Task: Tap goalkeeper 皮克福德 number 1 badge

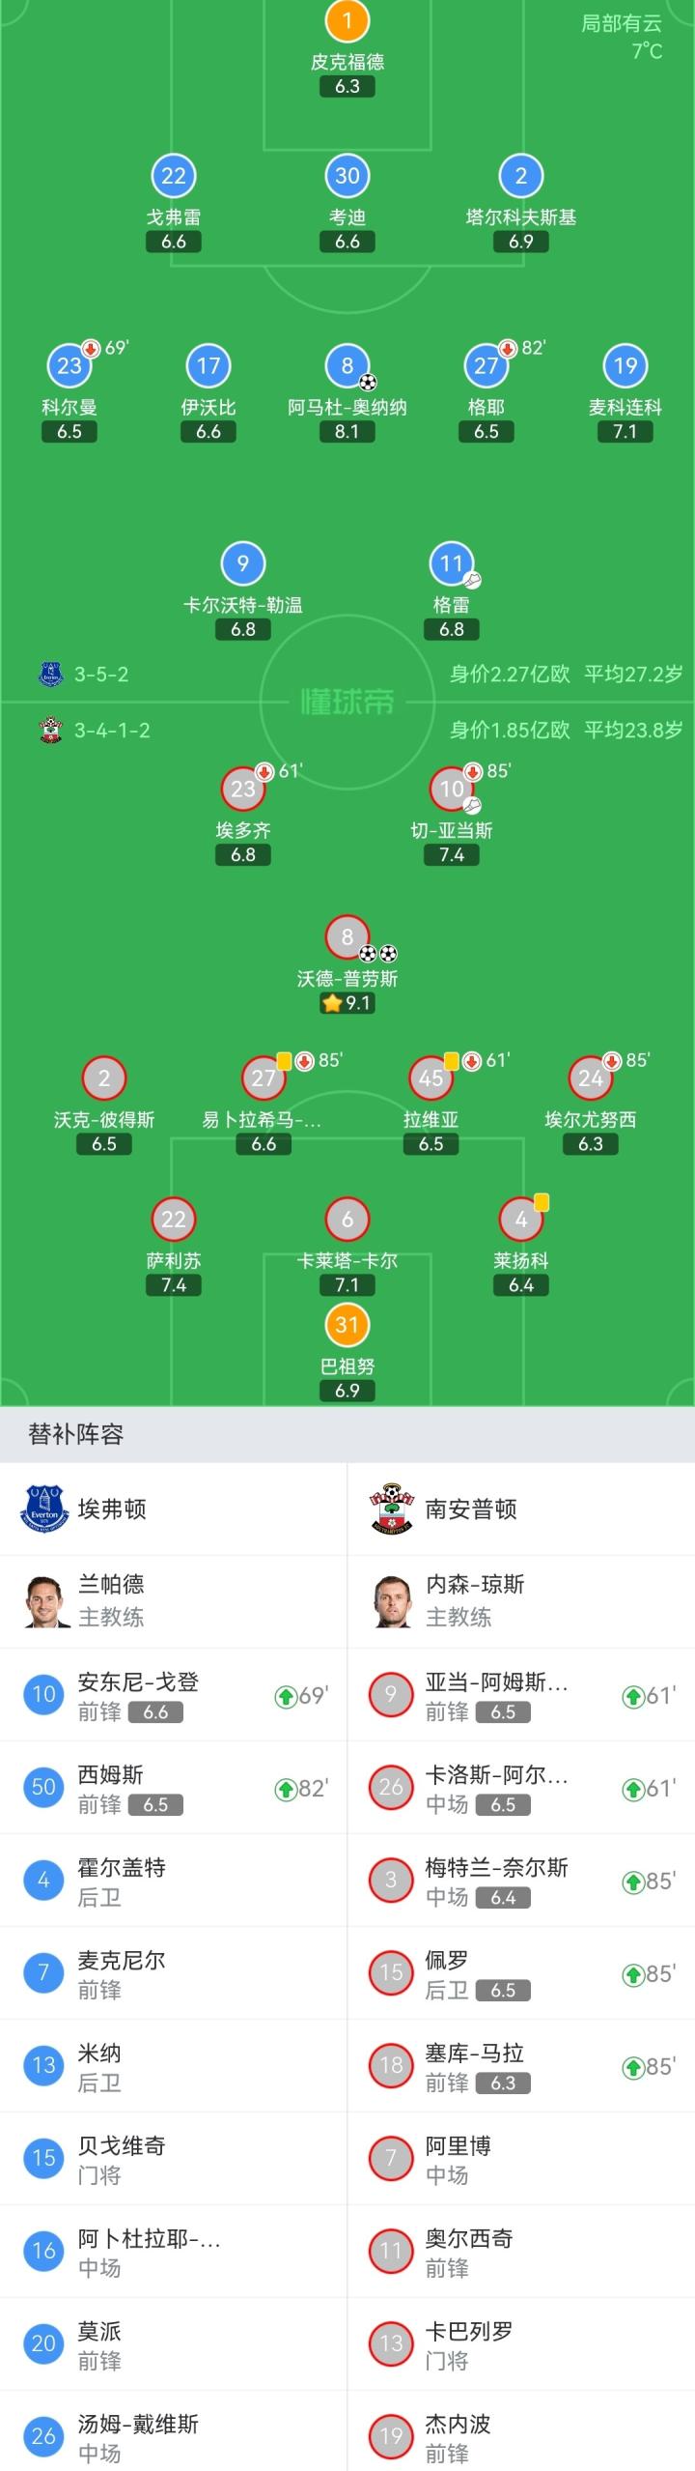Action: click(x=347, y=20)
